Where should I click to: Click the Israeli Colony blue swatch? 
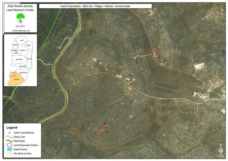tap(9, 149)
